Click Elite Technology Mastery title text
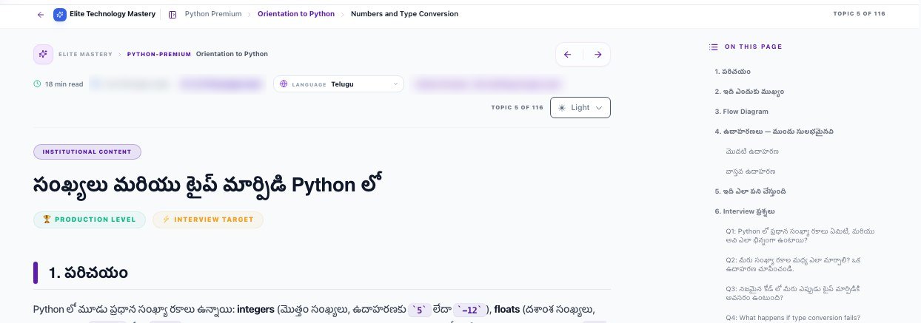 (113, 14)
